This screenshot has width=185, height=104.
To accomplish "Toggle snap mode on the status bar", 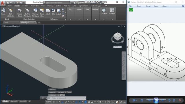I will (x=57, y=102).
